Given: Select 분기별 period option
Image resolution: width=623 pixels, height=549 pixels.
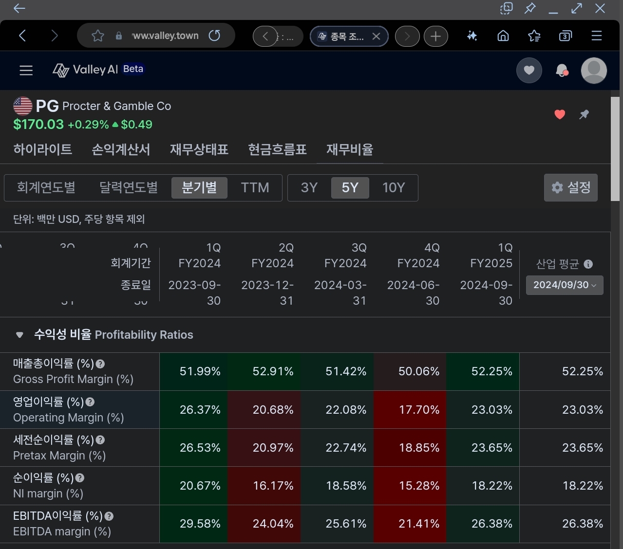Looking at the screenshot, I should pos(199,187).
